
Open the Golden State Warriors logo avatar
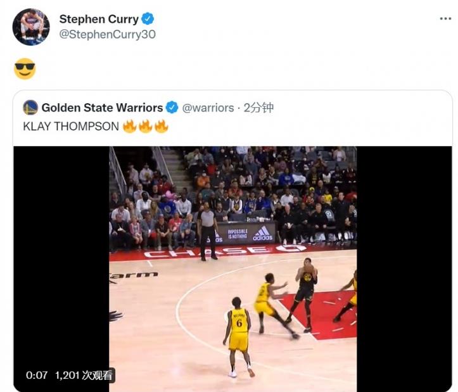(x=30, y=108)
